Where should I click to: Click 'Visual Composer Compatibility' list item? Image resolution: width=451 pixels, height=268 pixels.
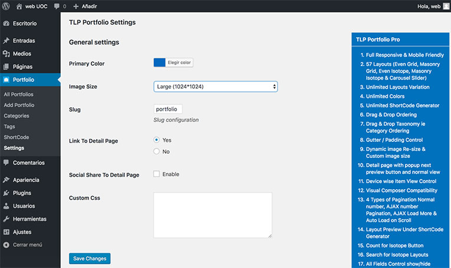tap(401, 190)
